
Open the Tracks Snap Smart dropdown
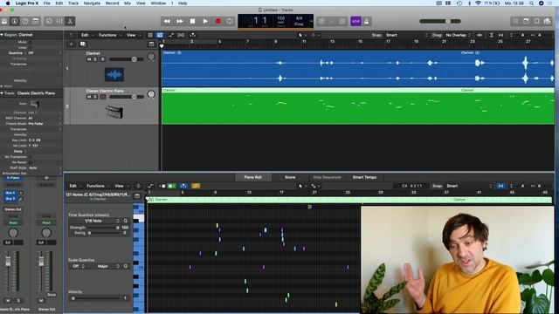coord(406,35)
